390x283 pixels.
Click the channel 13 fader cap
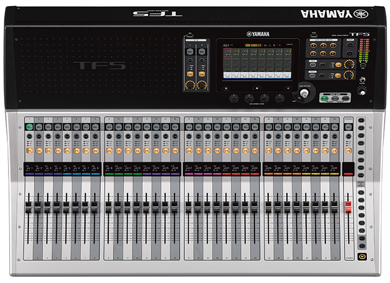point(146,207)
